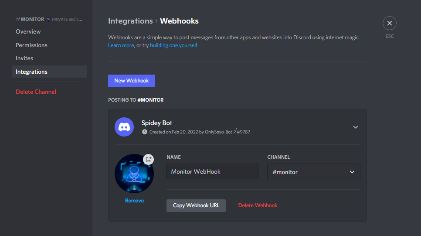Click the clock icon beside creation date

click(144, 132)
